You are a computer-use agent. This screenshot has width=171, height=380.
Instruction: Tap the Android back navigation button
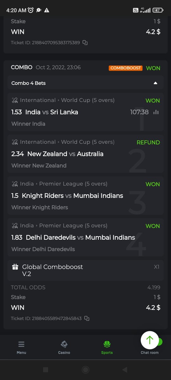(125, 370)
